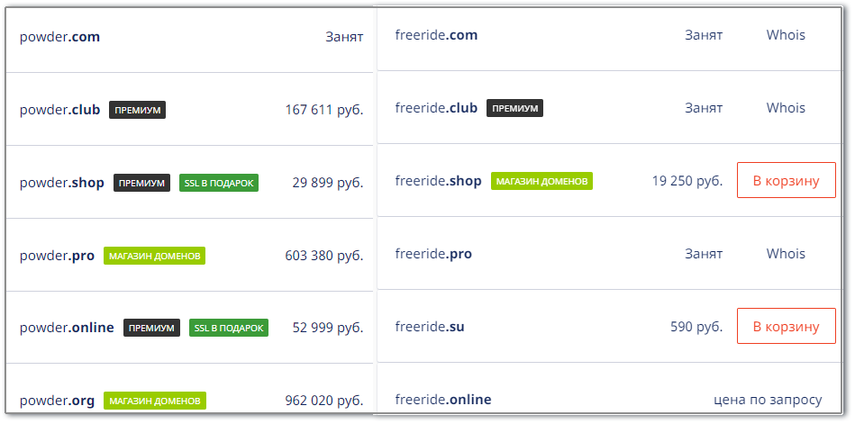The width and height of the screenshot is (855, 424).
Task: Click SSL В ПОДАРОК badge on powder.online
Action: point(229,328)
